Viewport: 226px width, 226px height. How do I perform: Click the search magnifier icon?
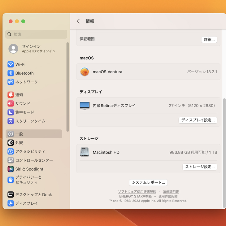[10, 34]
